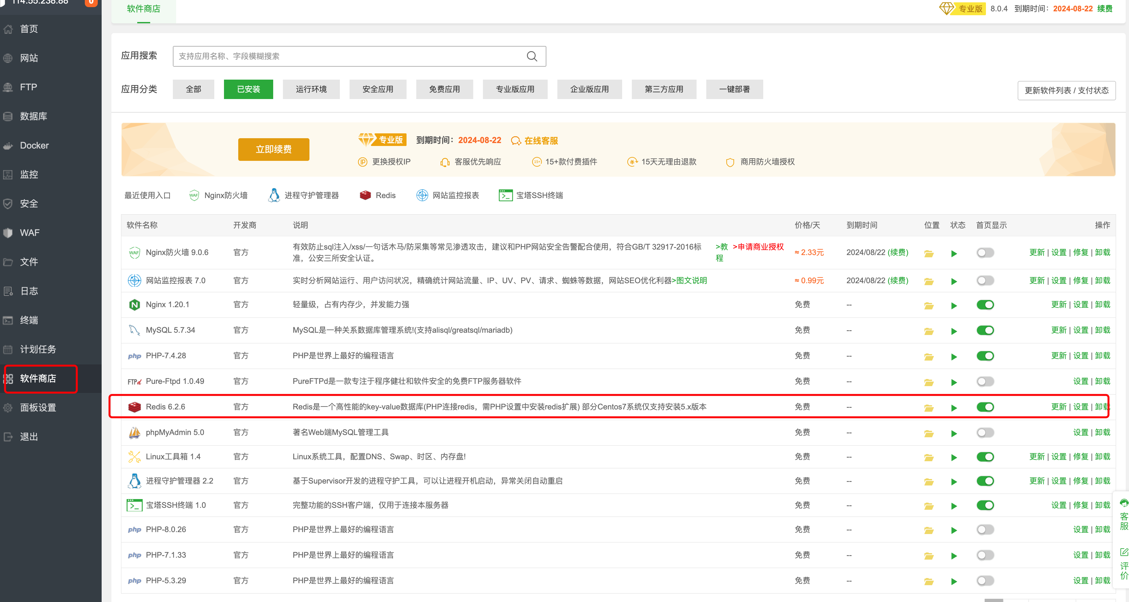This screenshot has height=602, width=1129.
Task: Open folder icon for PHP-5.3.29
Action: pyautogui.click(x=929, y=581)
